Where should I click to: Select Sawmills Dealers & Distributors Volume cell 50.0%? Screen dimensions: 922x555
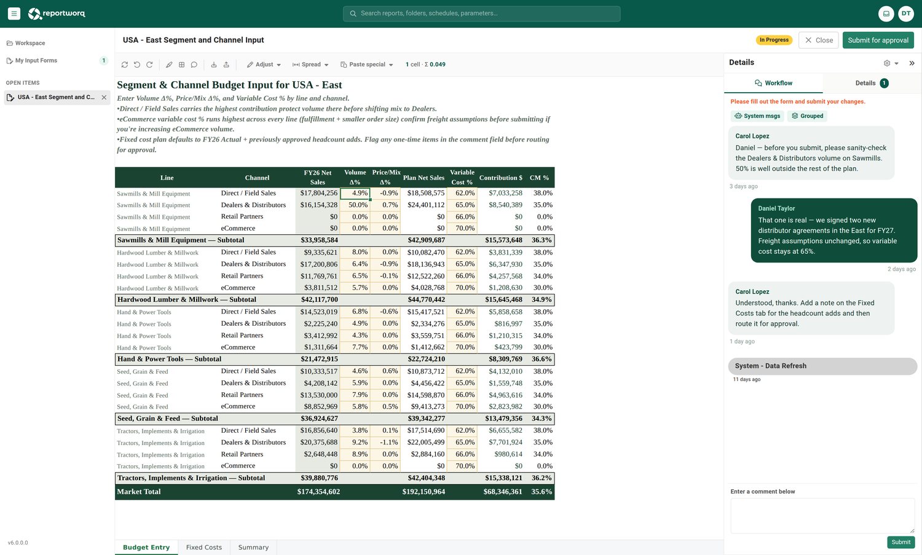point(355,205)
